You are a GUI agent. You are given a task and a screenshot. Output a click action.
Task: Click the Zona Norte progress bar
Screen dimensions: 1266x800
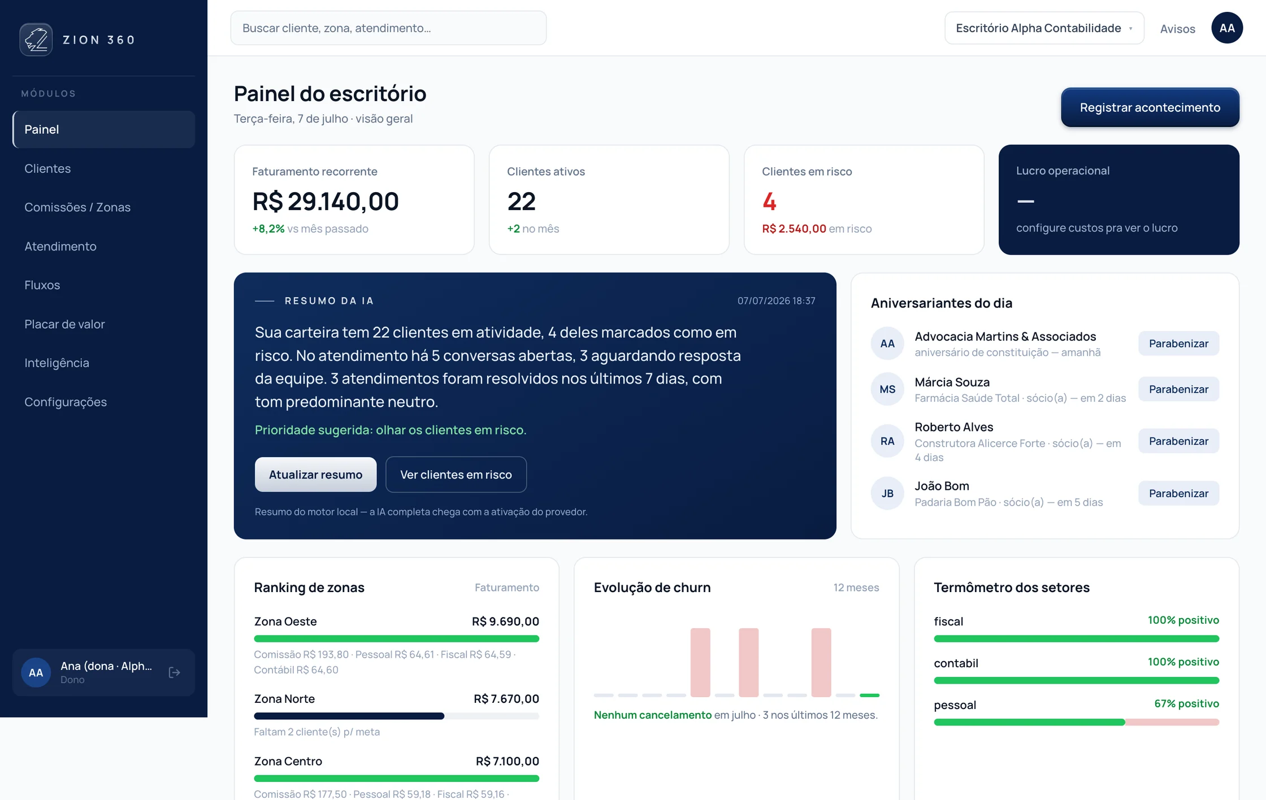tap(396, 716)
